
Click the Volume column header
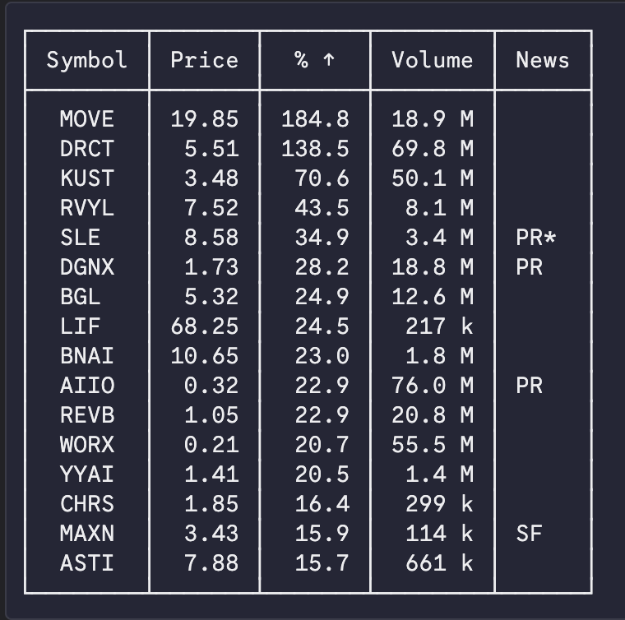point(432,60)
